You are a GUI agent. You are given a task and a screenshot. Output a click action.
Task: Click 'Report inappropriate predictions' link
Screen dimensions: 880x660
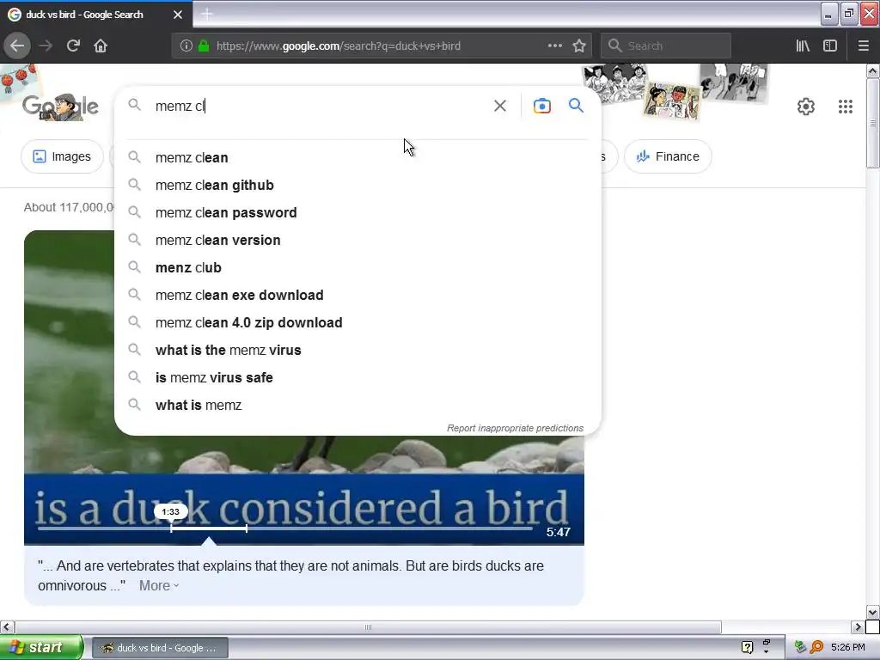[x=515, y=428]
